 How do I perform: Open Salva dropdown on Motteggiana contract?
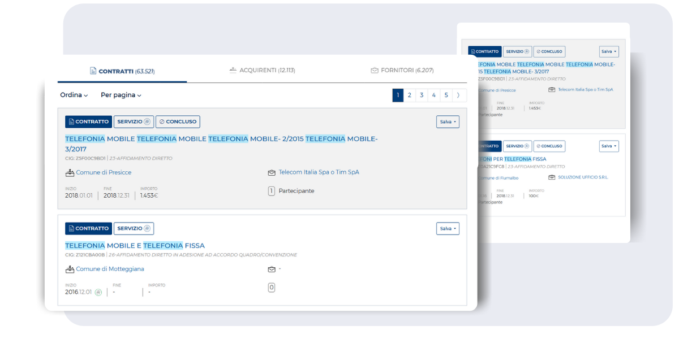tap(448, 228)
